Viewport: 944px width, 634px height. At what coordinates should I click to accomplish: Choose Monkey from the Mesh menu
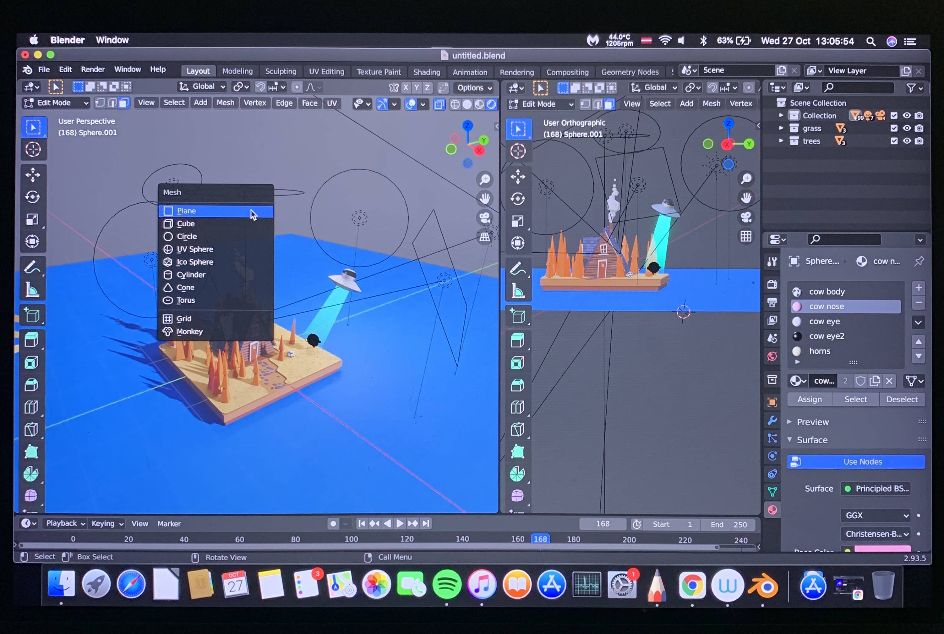tap(216, 332)
